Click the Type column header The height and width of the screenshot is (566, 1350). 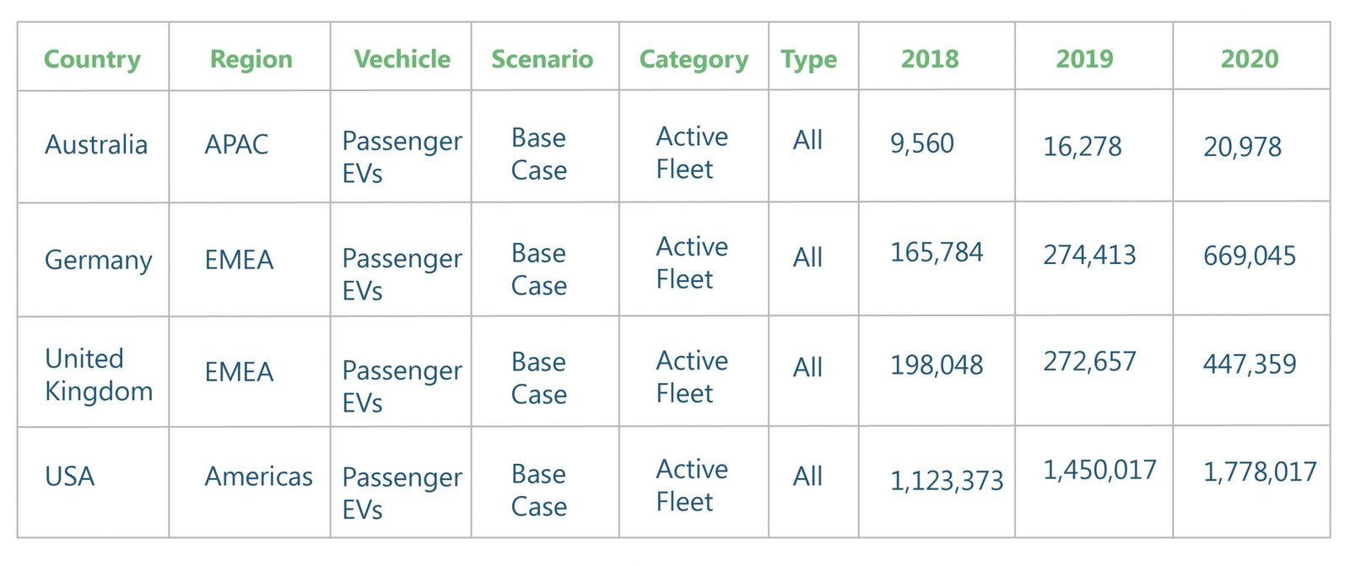point(808,59)
